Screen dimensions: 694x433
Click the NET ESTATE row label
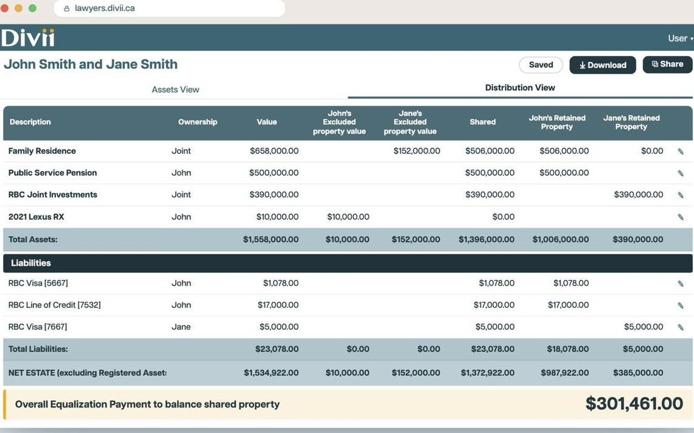coord(87,373)
